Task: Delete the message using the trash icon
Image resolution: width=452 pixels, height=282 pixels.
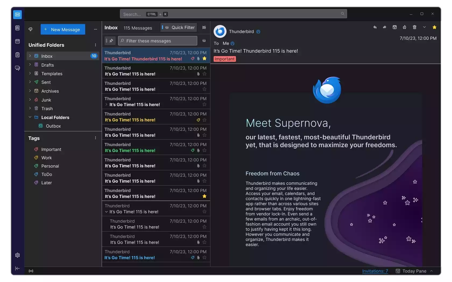Action: click(x=414, y=27)
